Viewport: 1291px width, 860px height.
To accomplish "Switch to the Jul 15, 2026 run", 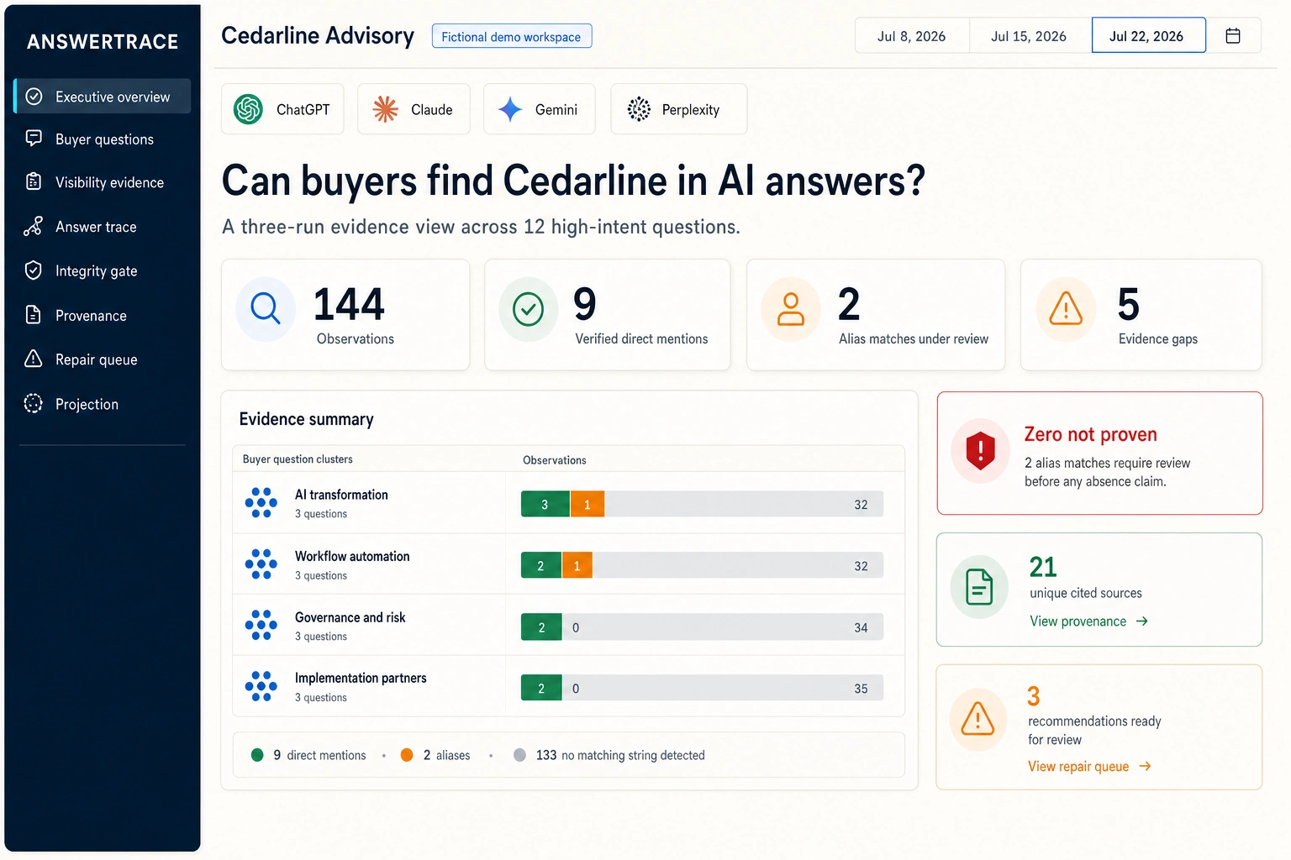I will click(x=1029, y=36).
